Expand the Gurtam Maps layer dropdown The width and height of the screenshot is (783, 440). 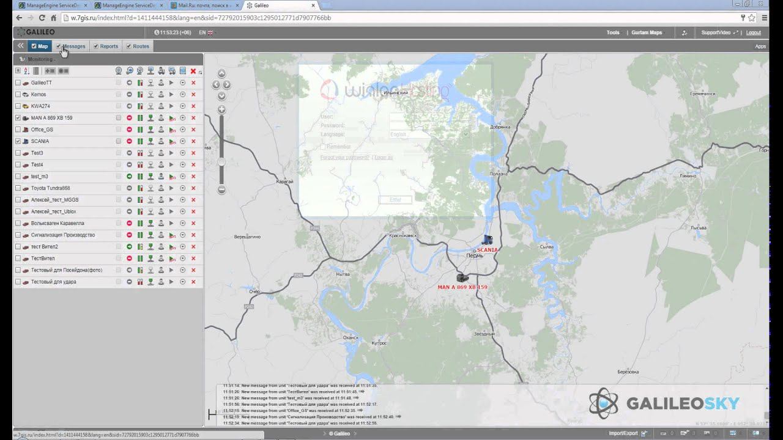coord(647,33)
